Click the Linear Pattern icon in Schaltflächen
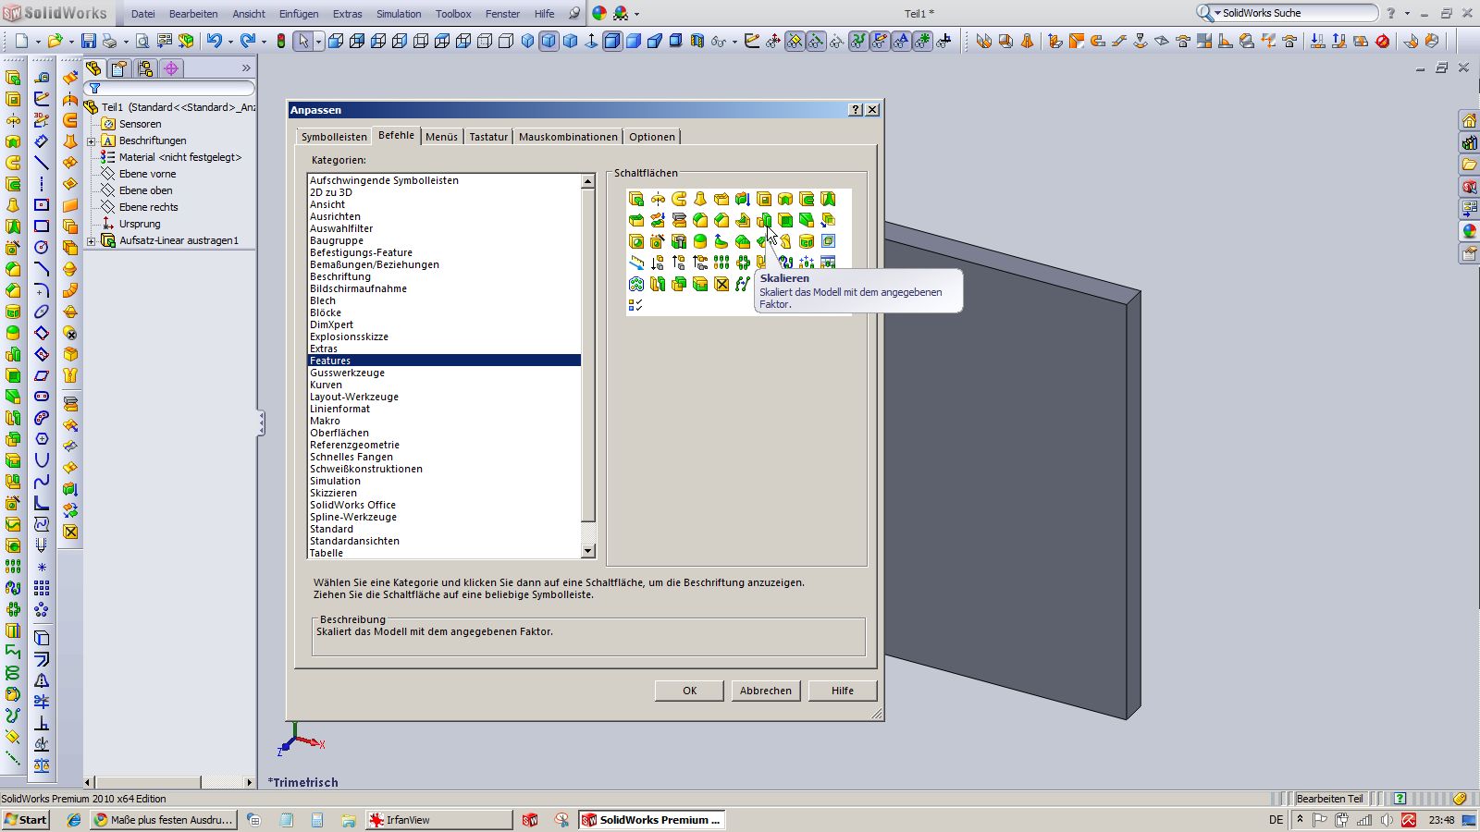 (x=721, y=263)
